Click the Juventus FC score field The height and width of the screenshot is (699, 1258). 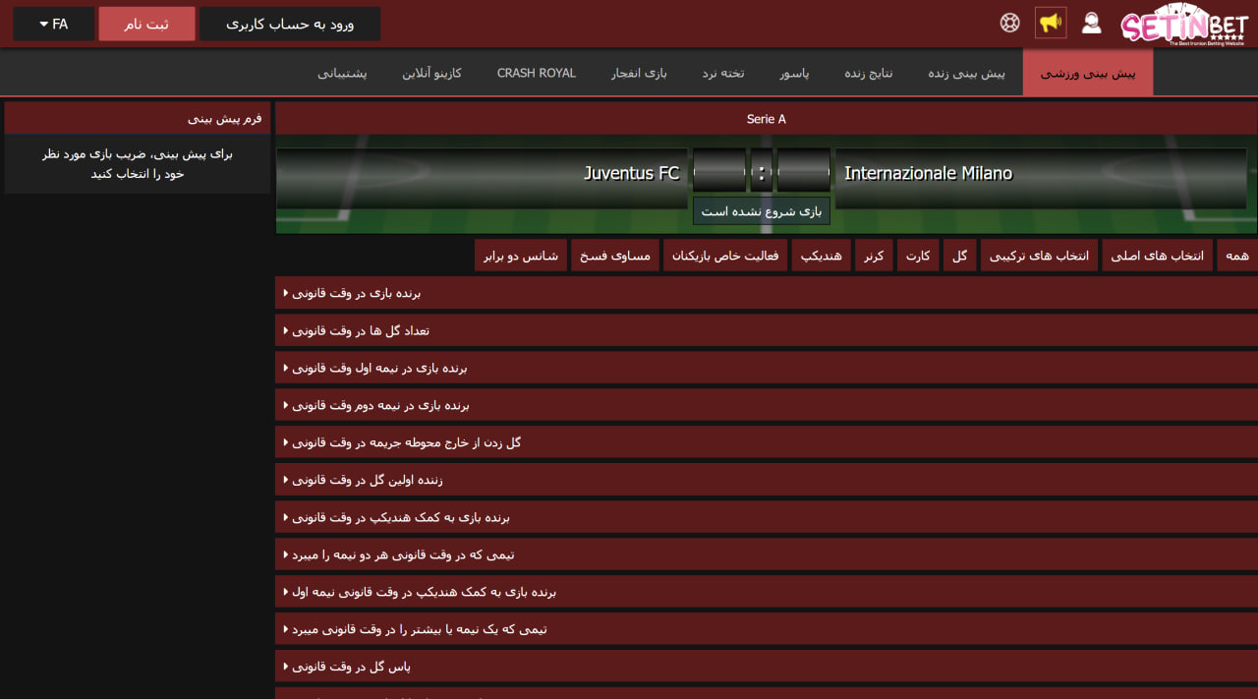(x=719, y=169)
